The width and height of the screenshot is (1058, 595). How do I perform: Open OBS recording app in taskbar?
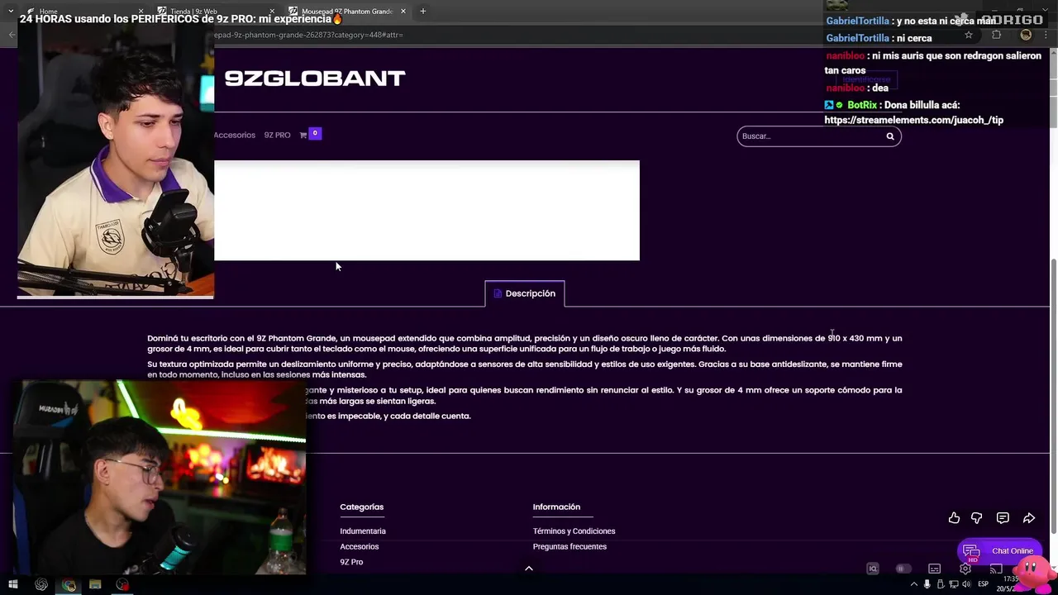click(x=122, y=585)
